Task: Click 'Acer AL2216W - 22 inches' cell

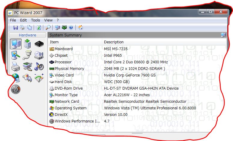Action: (127, 95)
